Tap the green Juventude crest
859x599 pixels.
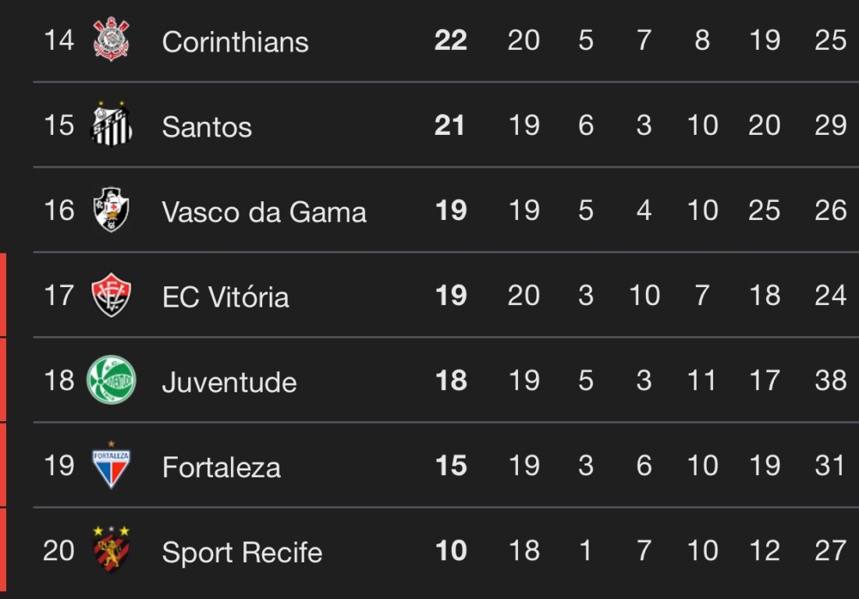pos(112,379)
